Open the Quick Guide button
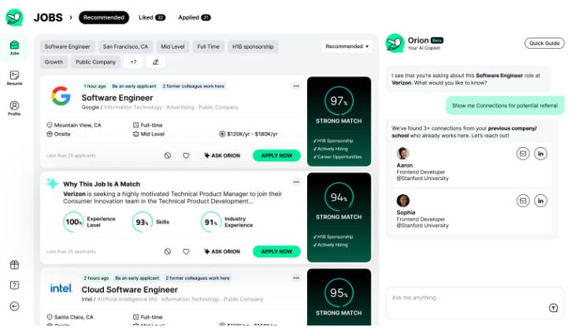Image resolution: width=571 pixels, height=331 pixels. [x=544, y=43]
